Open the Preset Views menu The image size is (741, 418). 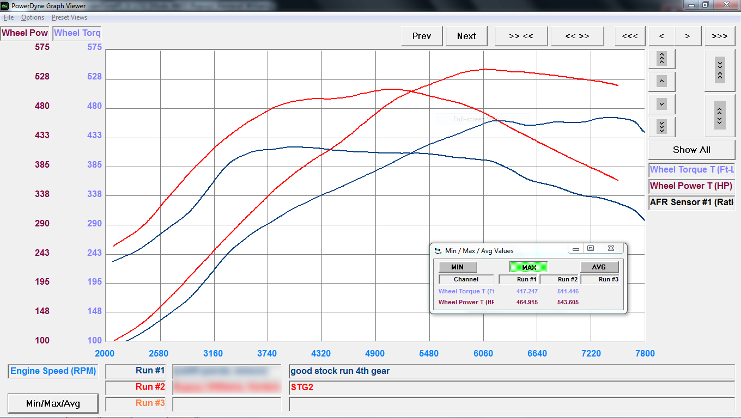(x=69, y=17)
